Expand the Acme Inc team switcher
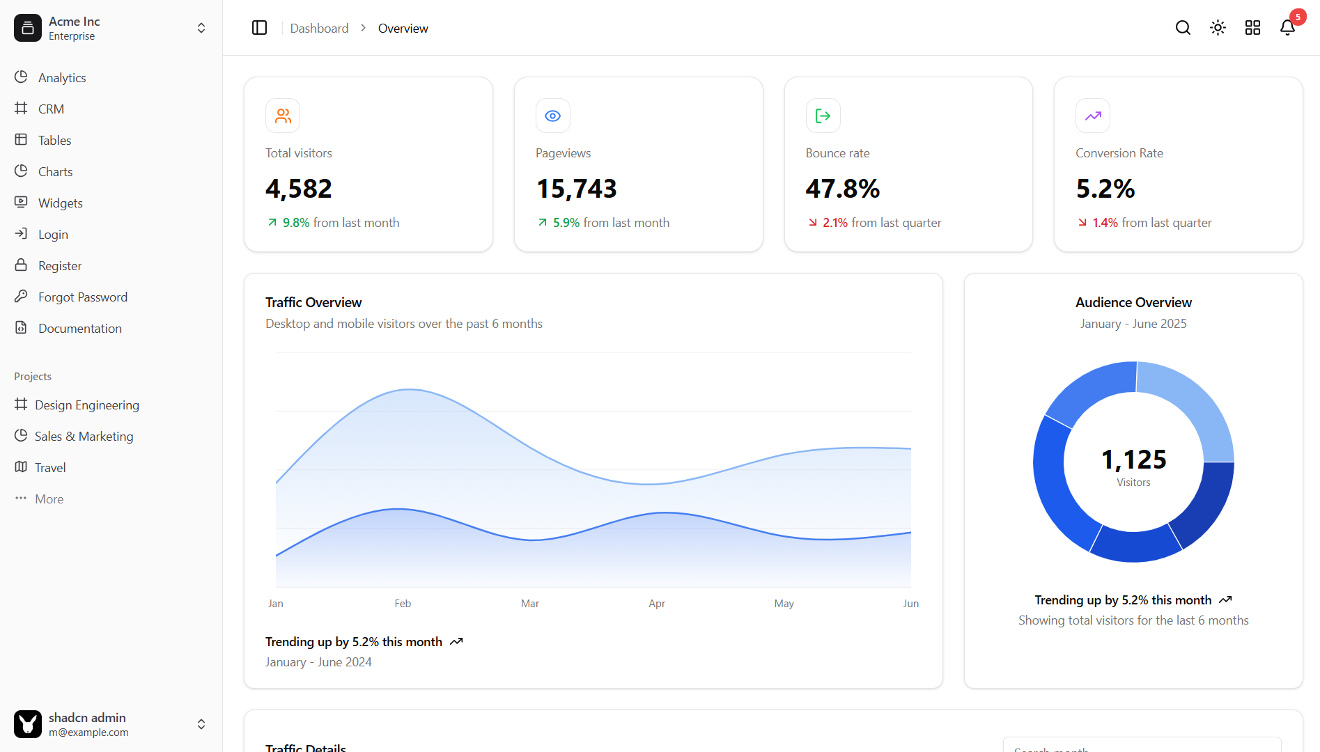Image resolution: width=1320 pixels, height=752 pixels. (201, 28)
